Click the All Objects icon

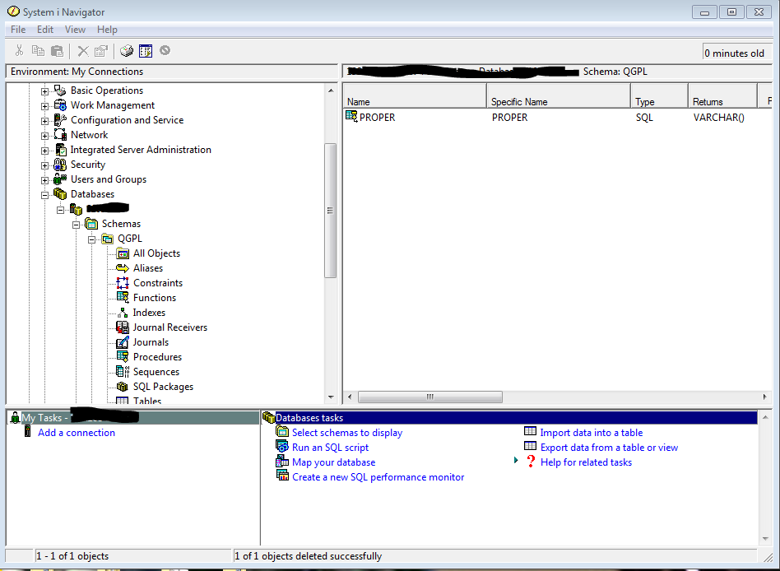pos(123,253)
